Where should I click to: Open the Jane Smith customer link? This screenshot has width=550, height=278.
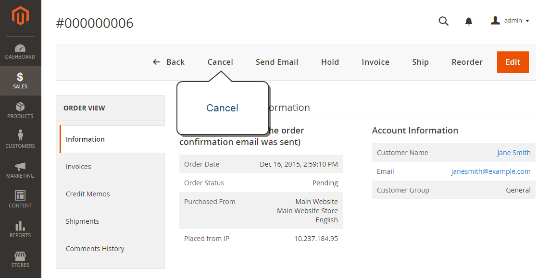click(x=514, y=153)
